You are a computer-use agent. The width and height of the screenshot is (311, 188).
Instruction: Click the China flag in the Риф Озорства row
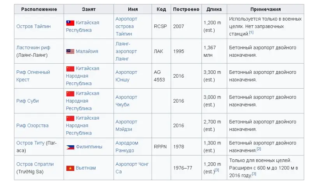[x=70, y=118]
